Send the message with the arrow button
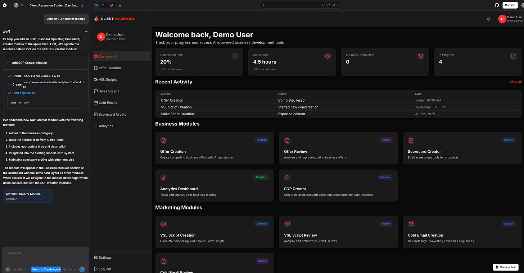The width and height of the screenshot is (524, 273). pos(82,269)
